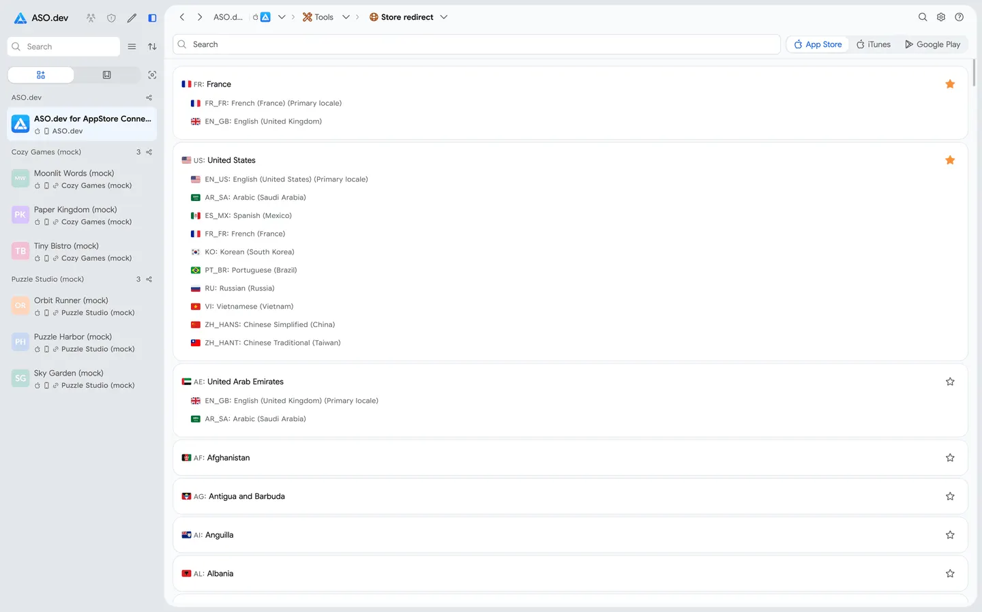Click share icon next to ASO.dev group
The width and height of the screenshot is (982, 612).
[x=149, y=97]
